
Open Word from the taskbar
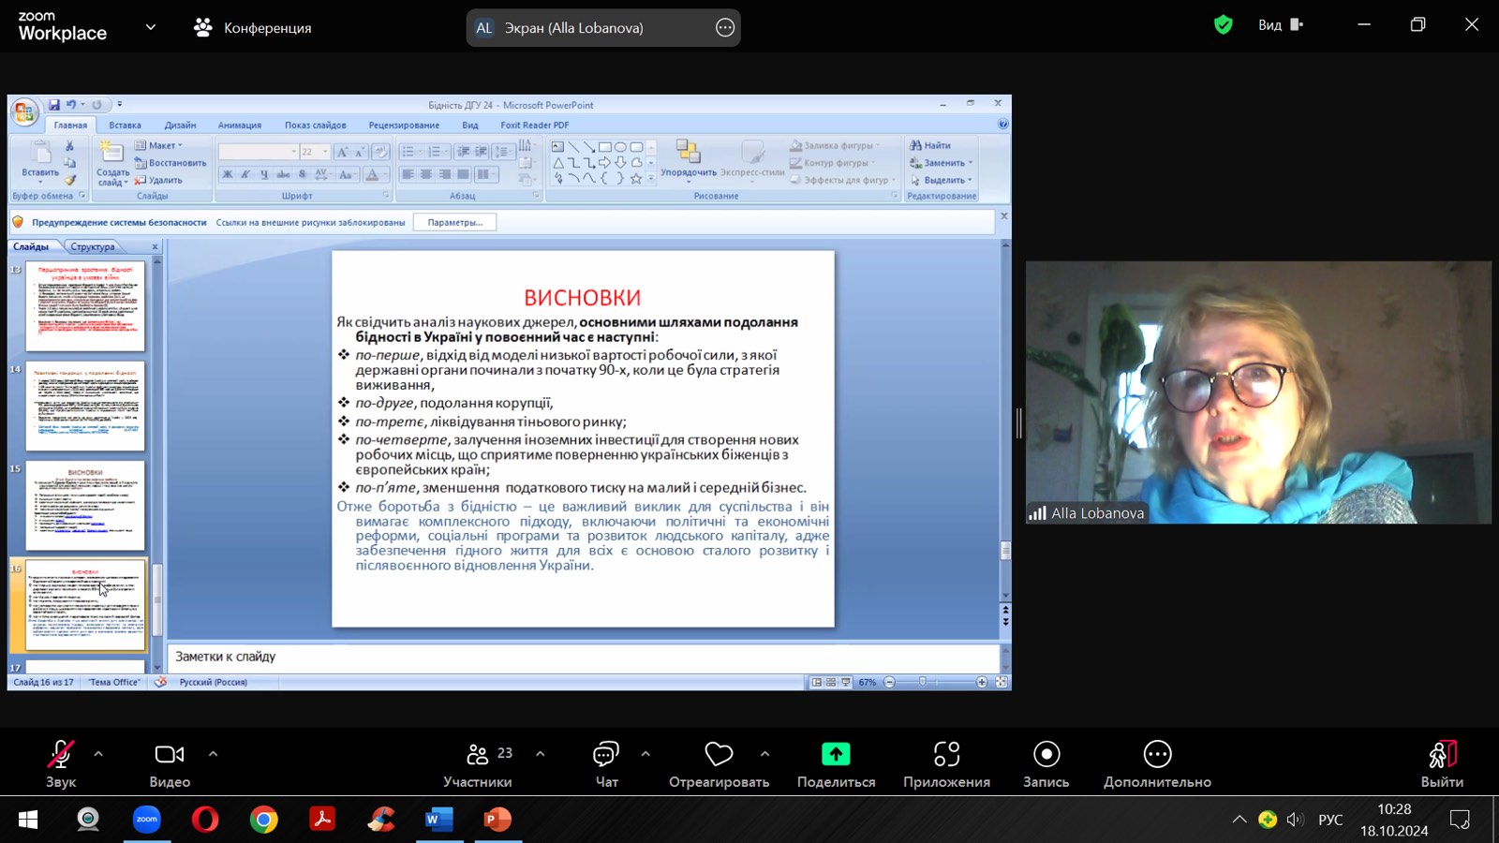pos(438,820)
